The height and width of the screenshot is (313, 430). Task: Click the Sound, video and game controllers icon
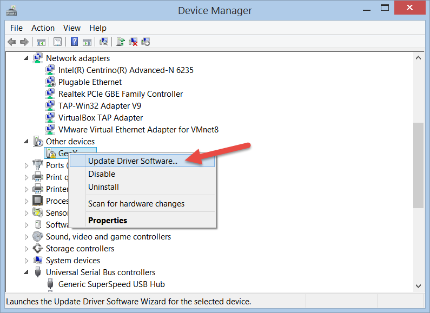[37, 237]
